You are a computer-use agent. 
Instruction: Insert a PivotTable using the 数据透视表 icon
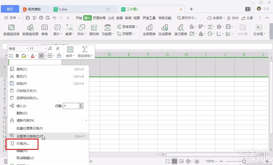pyautogui.click(x=11, y=29)
